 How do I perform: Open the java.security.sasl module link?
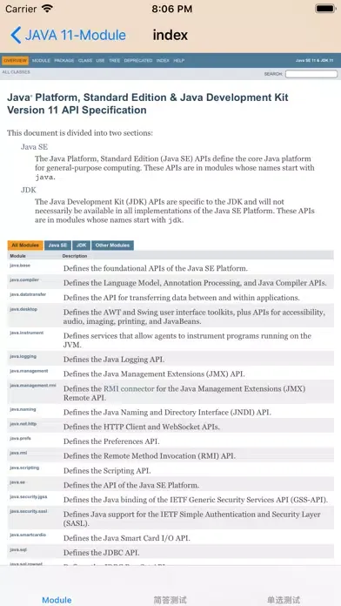pos(29,511)
